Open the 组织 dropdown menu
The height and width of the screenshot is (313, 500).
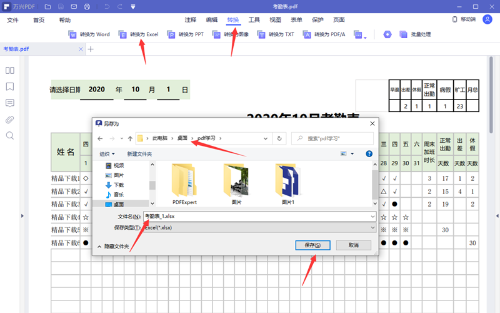[x=107, y=154]
